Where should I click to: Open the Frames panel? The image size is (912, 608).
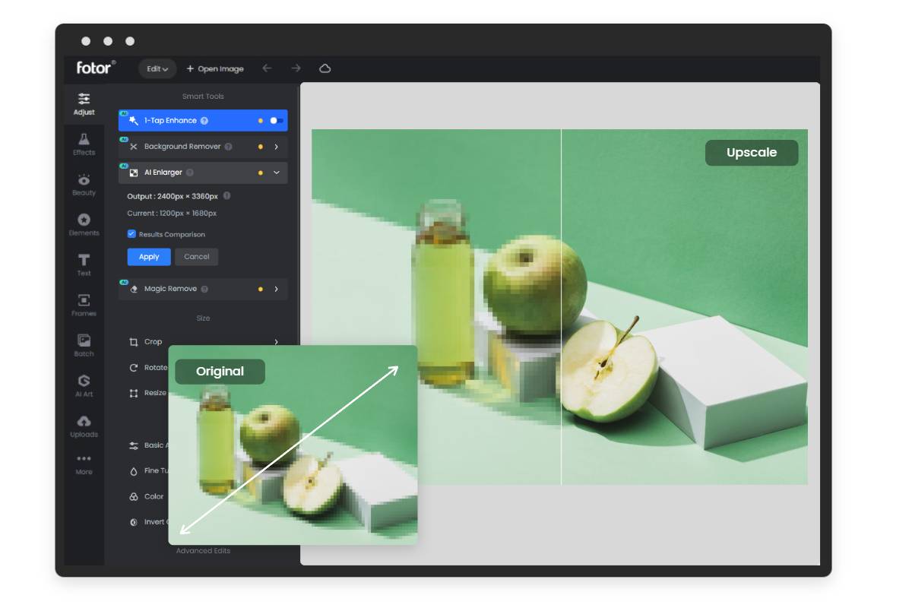(x=84, y=305)
